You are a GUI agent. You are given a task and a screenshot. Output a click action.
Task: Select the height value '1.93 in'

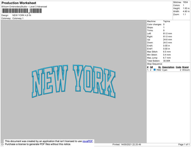pos(186,8)
